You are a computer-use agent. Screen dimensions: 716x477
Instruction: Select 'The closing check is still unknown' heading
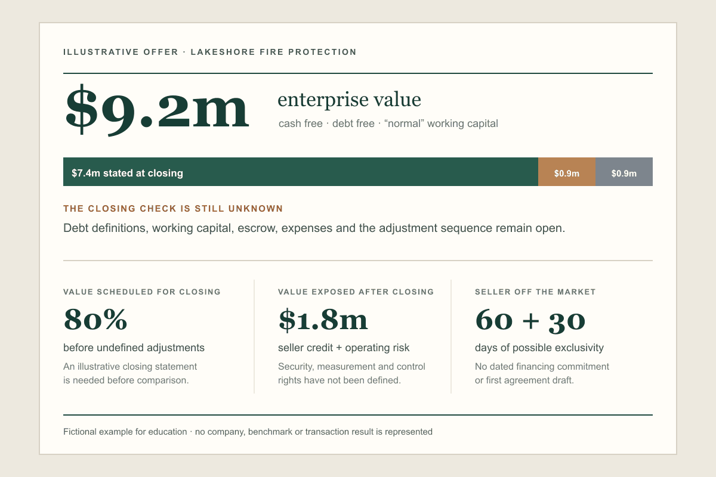click(x=173, y=209)
